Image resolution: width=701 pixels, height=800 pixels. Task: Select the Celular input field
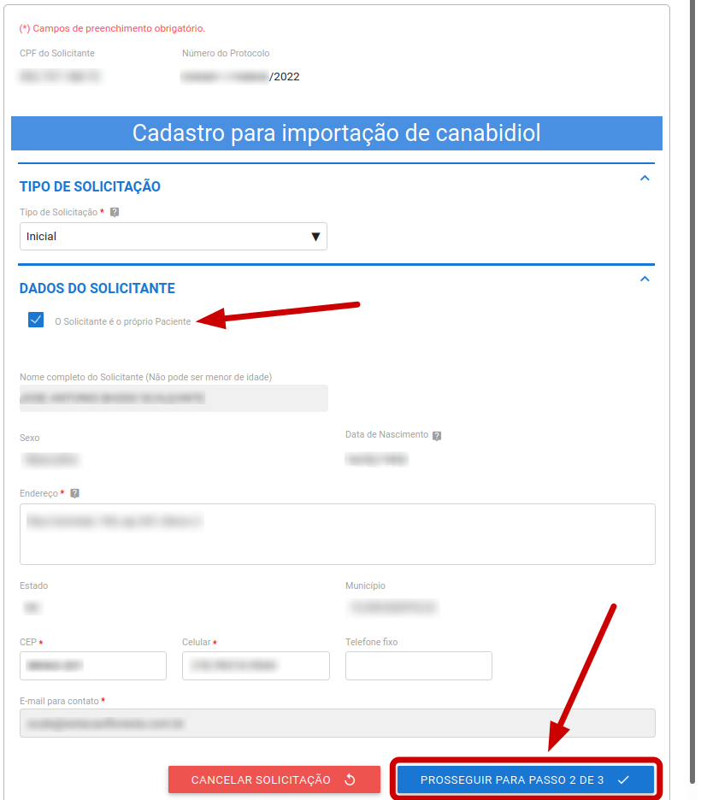pyautogui.click(x=256, y=665)
